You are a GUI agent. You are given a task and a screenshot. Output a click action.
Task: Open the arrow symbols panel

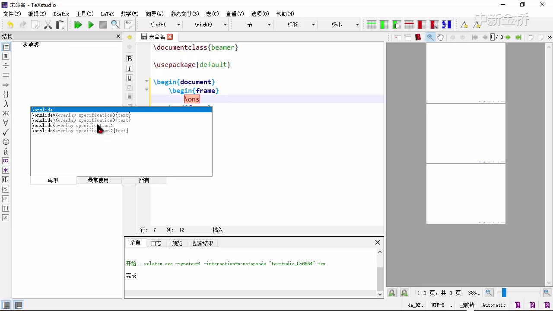tap(6, 85)
